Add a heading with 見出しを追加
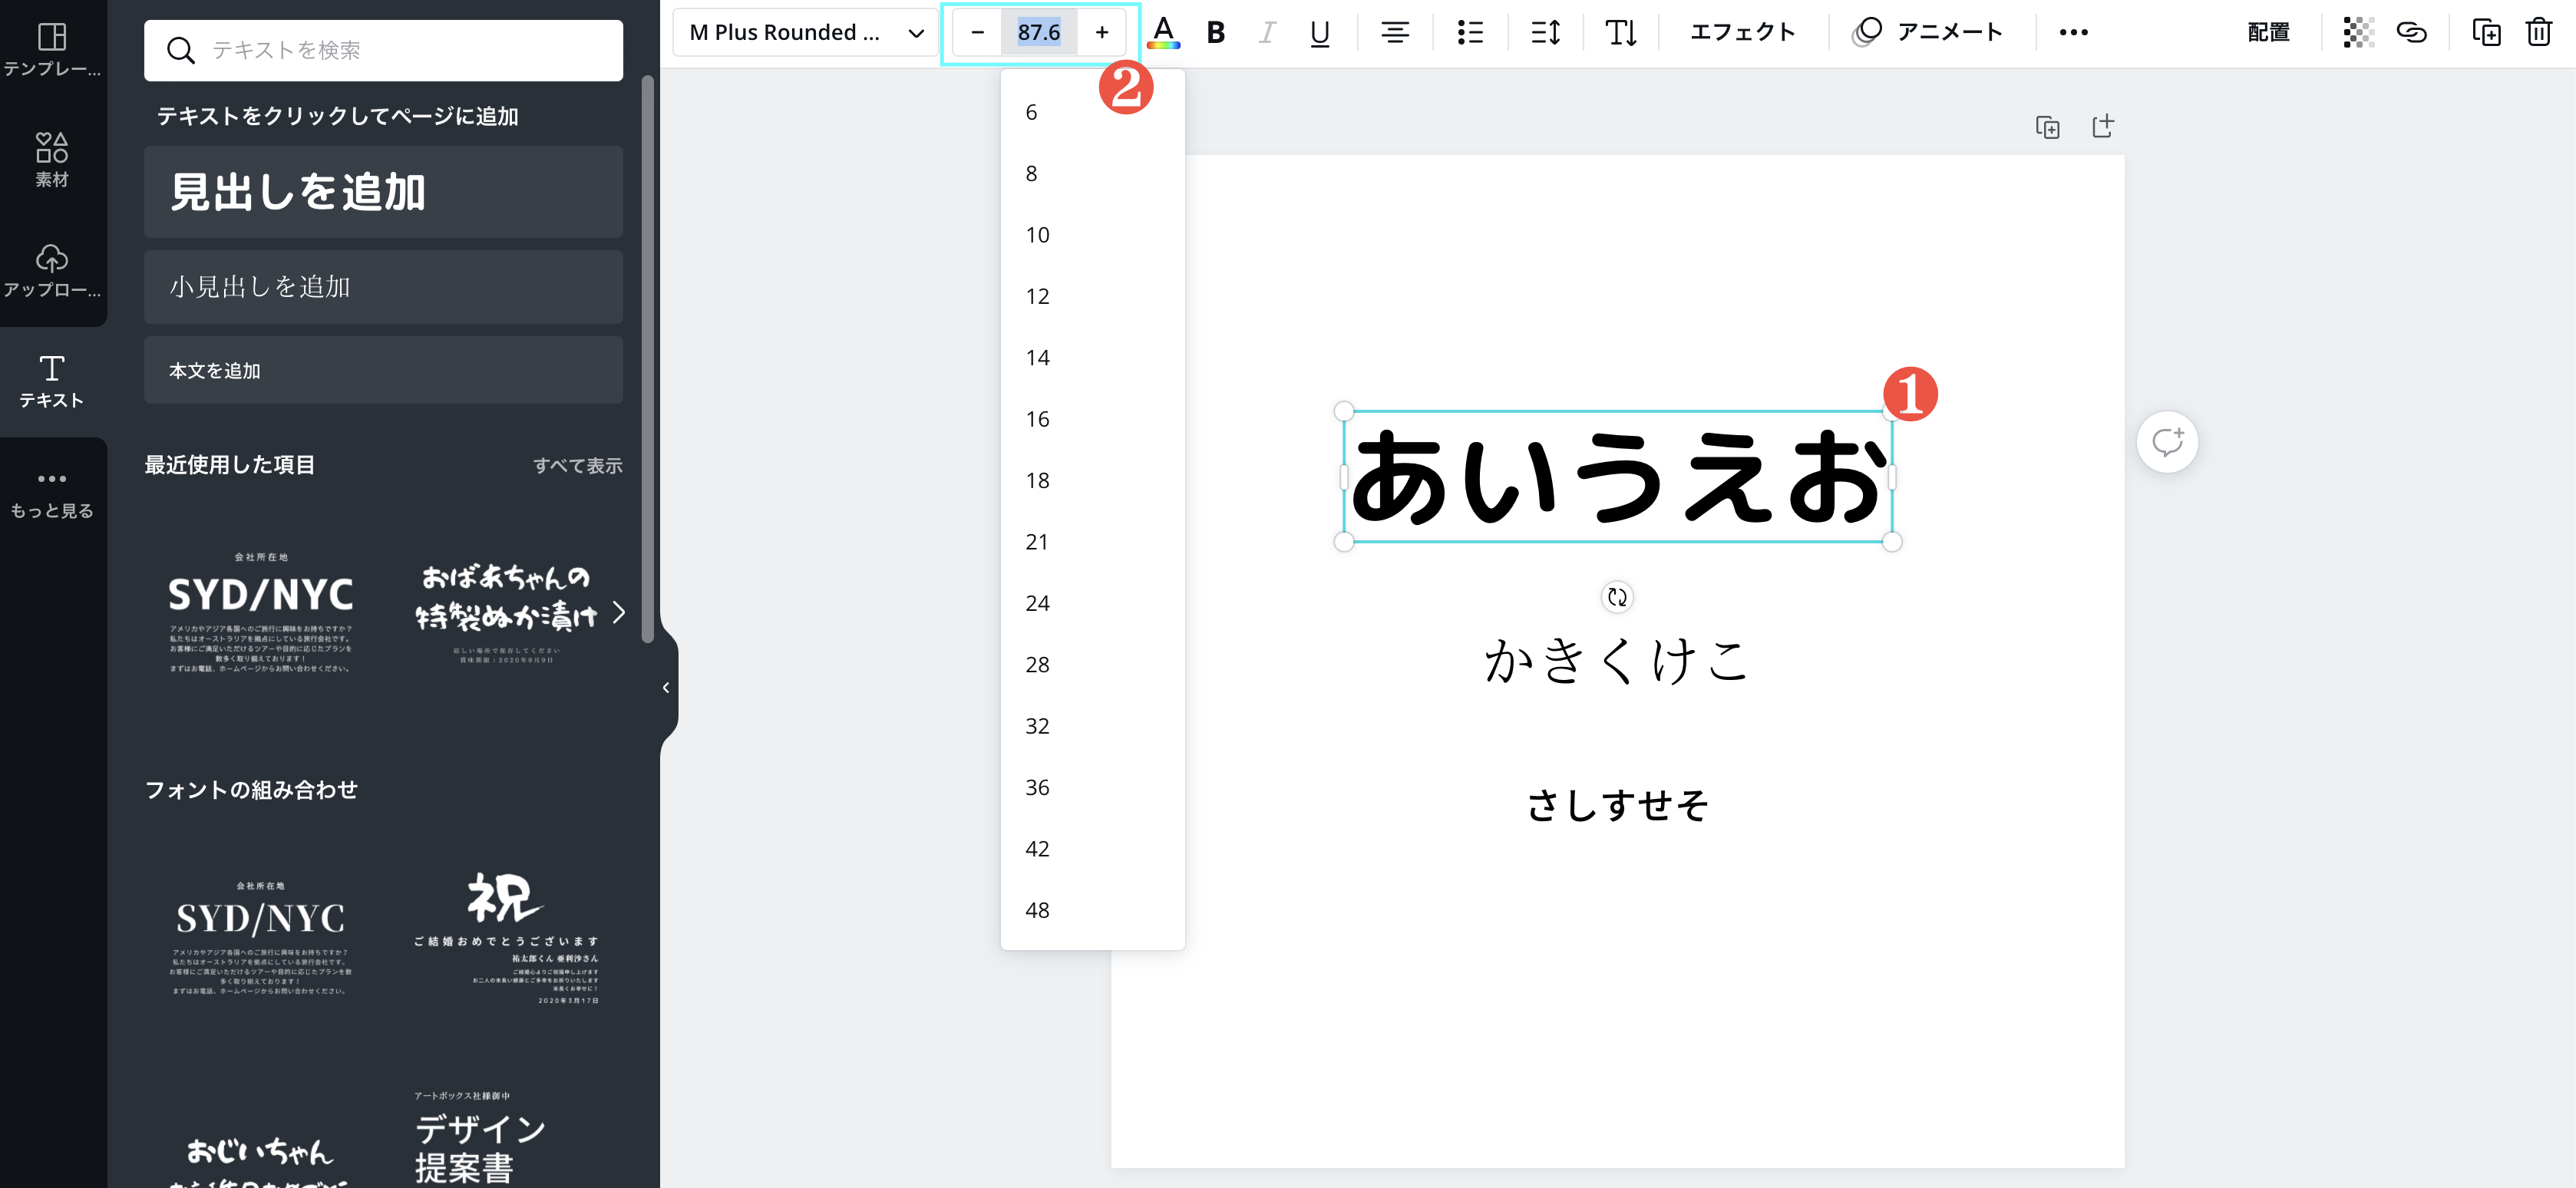The image size is (2576, 1188). pos(383,192)
